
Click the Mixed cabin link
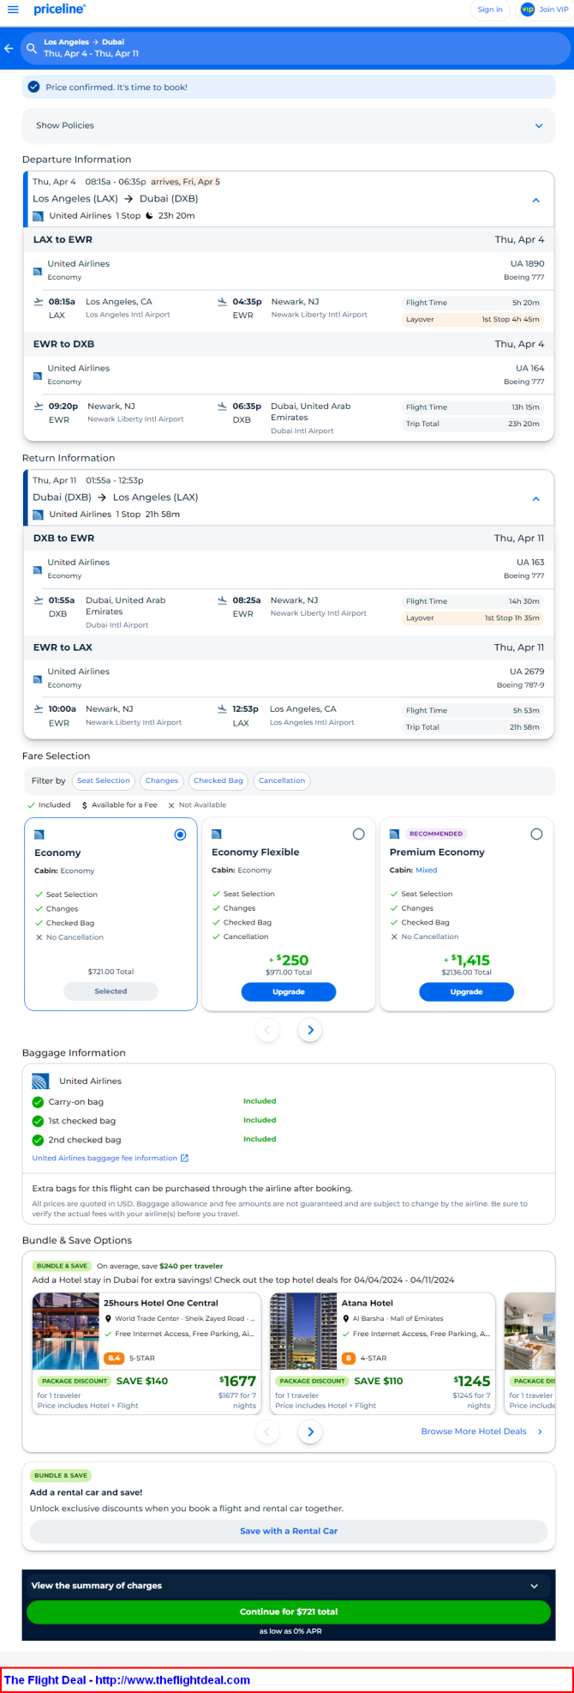(426, 870)
